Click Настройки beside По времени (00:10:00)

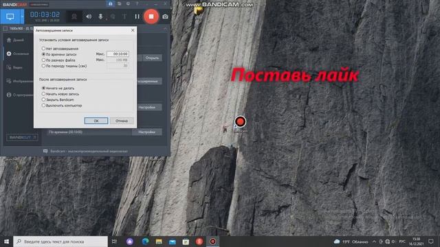[x=146, y=132]
